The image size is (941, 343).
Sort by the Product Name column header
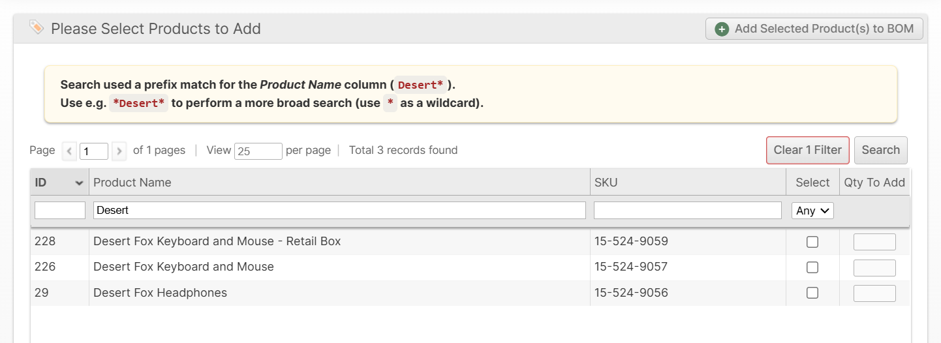(132, 183)
